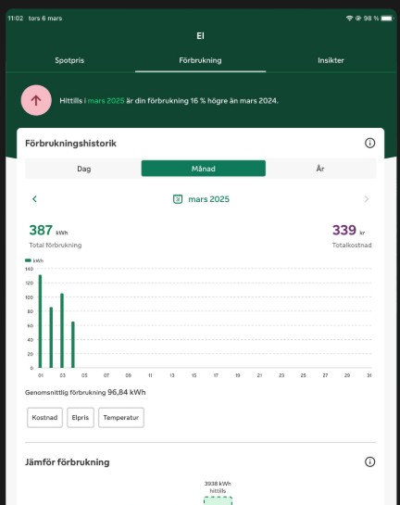Check the Wi-Fi status icon
The height and width of the screenshot is (505, 400).
(349, 18)
